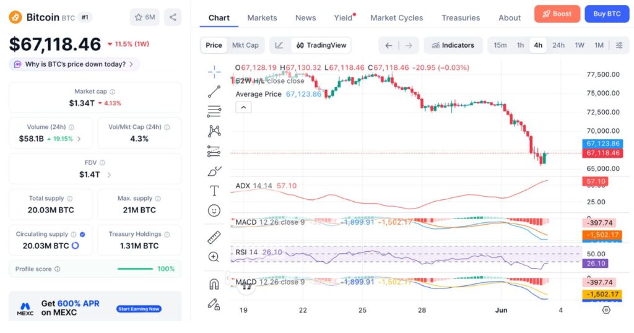Click the Total supply info icon

point(69,199)
